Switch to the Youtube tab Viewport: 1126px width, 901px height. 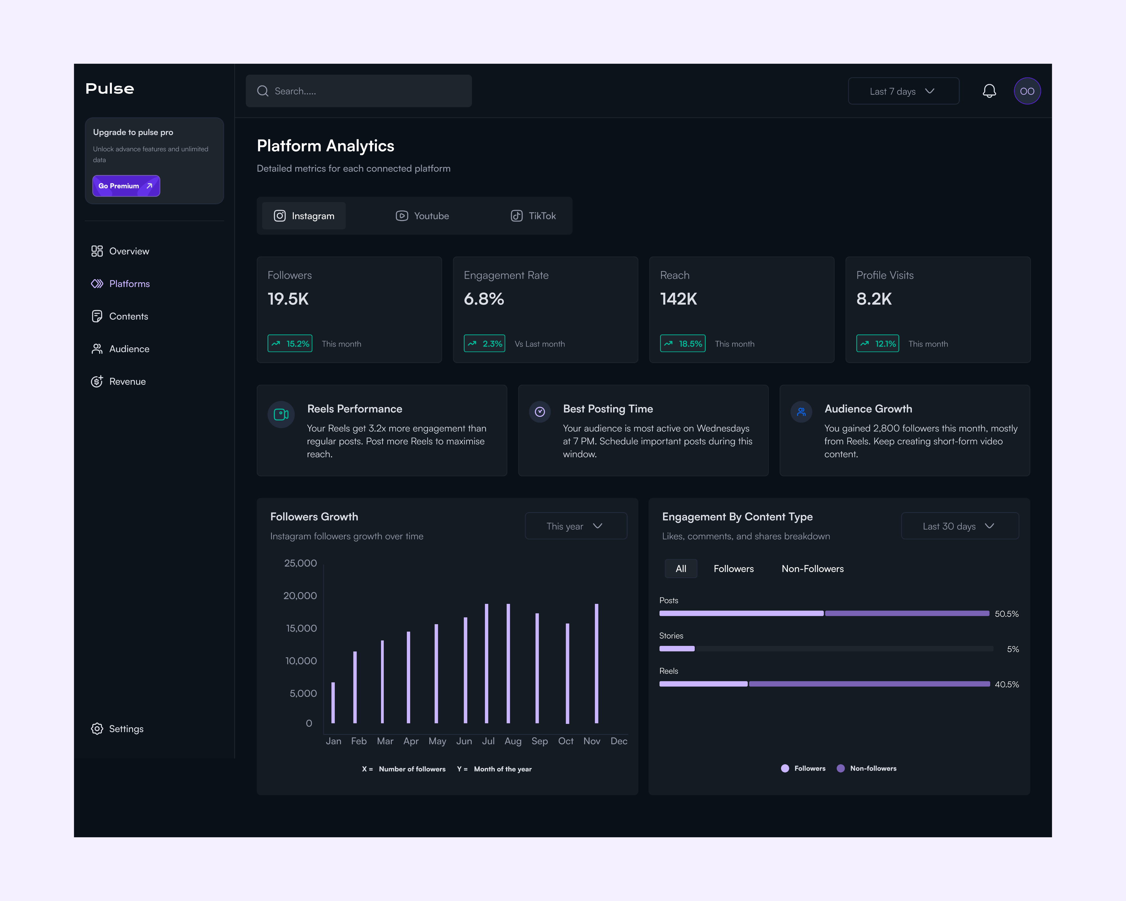(x=423, y=216)
